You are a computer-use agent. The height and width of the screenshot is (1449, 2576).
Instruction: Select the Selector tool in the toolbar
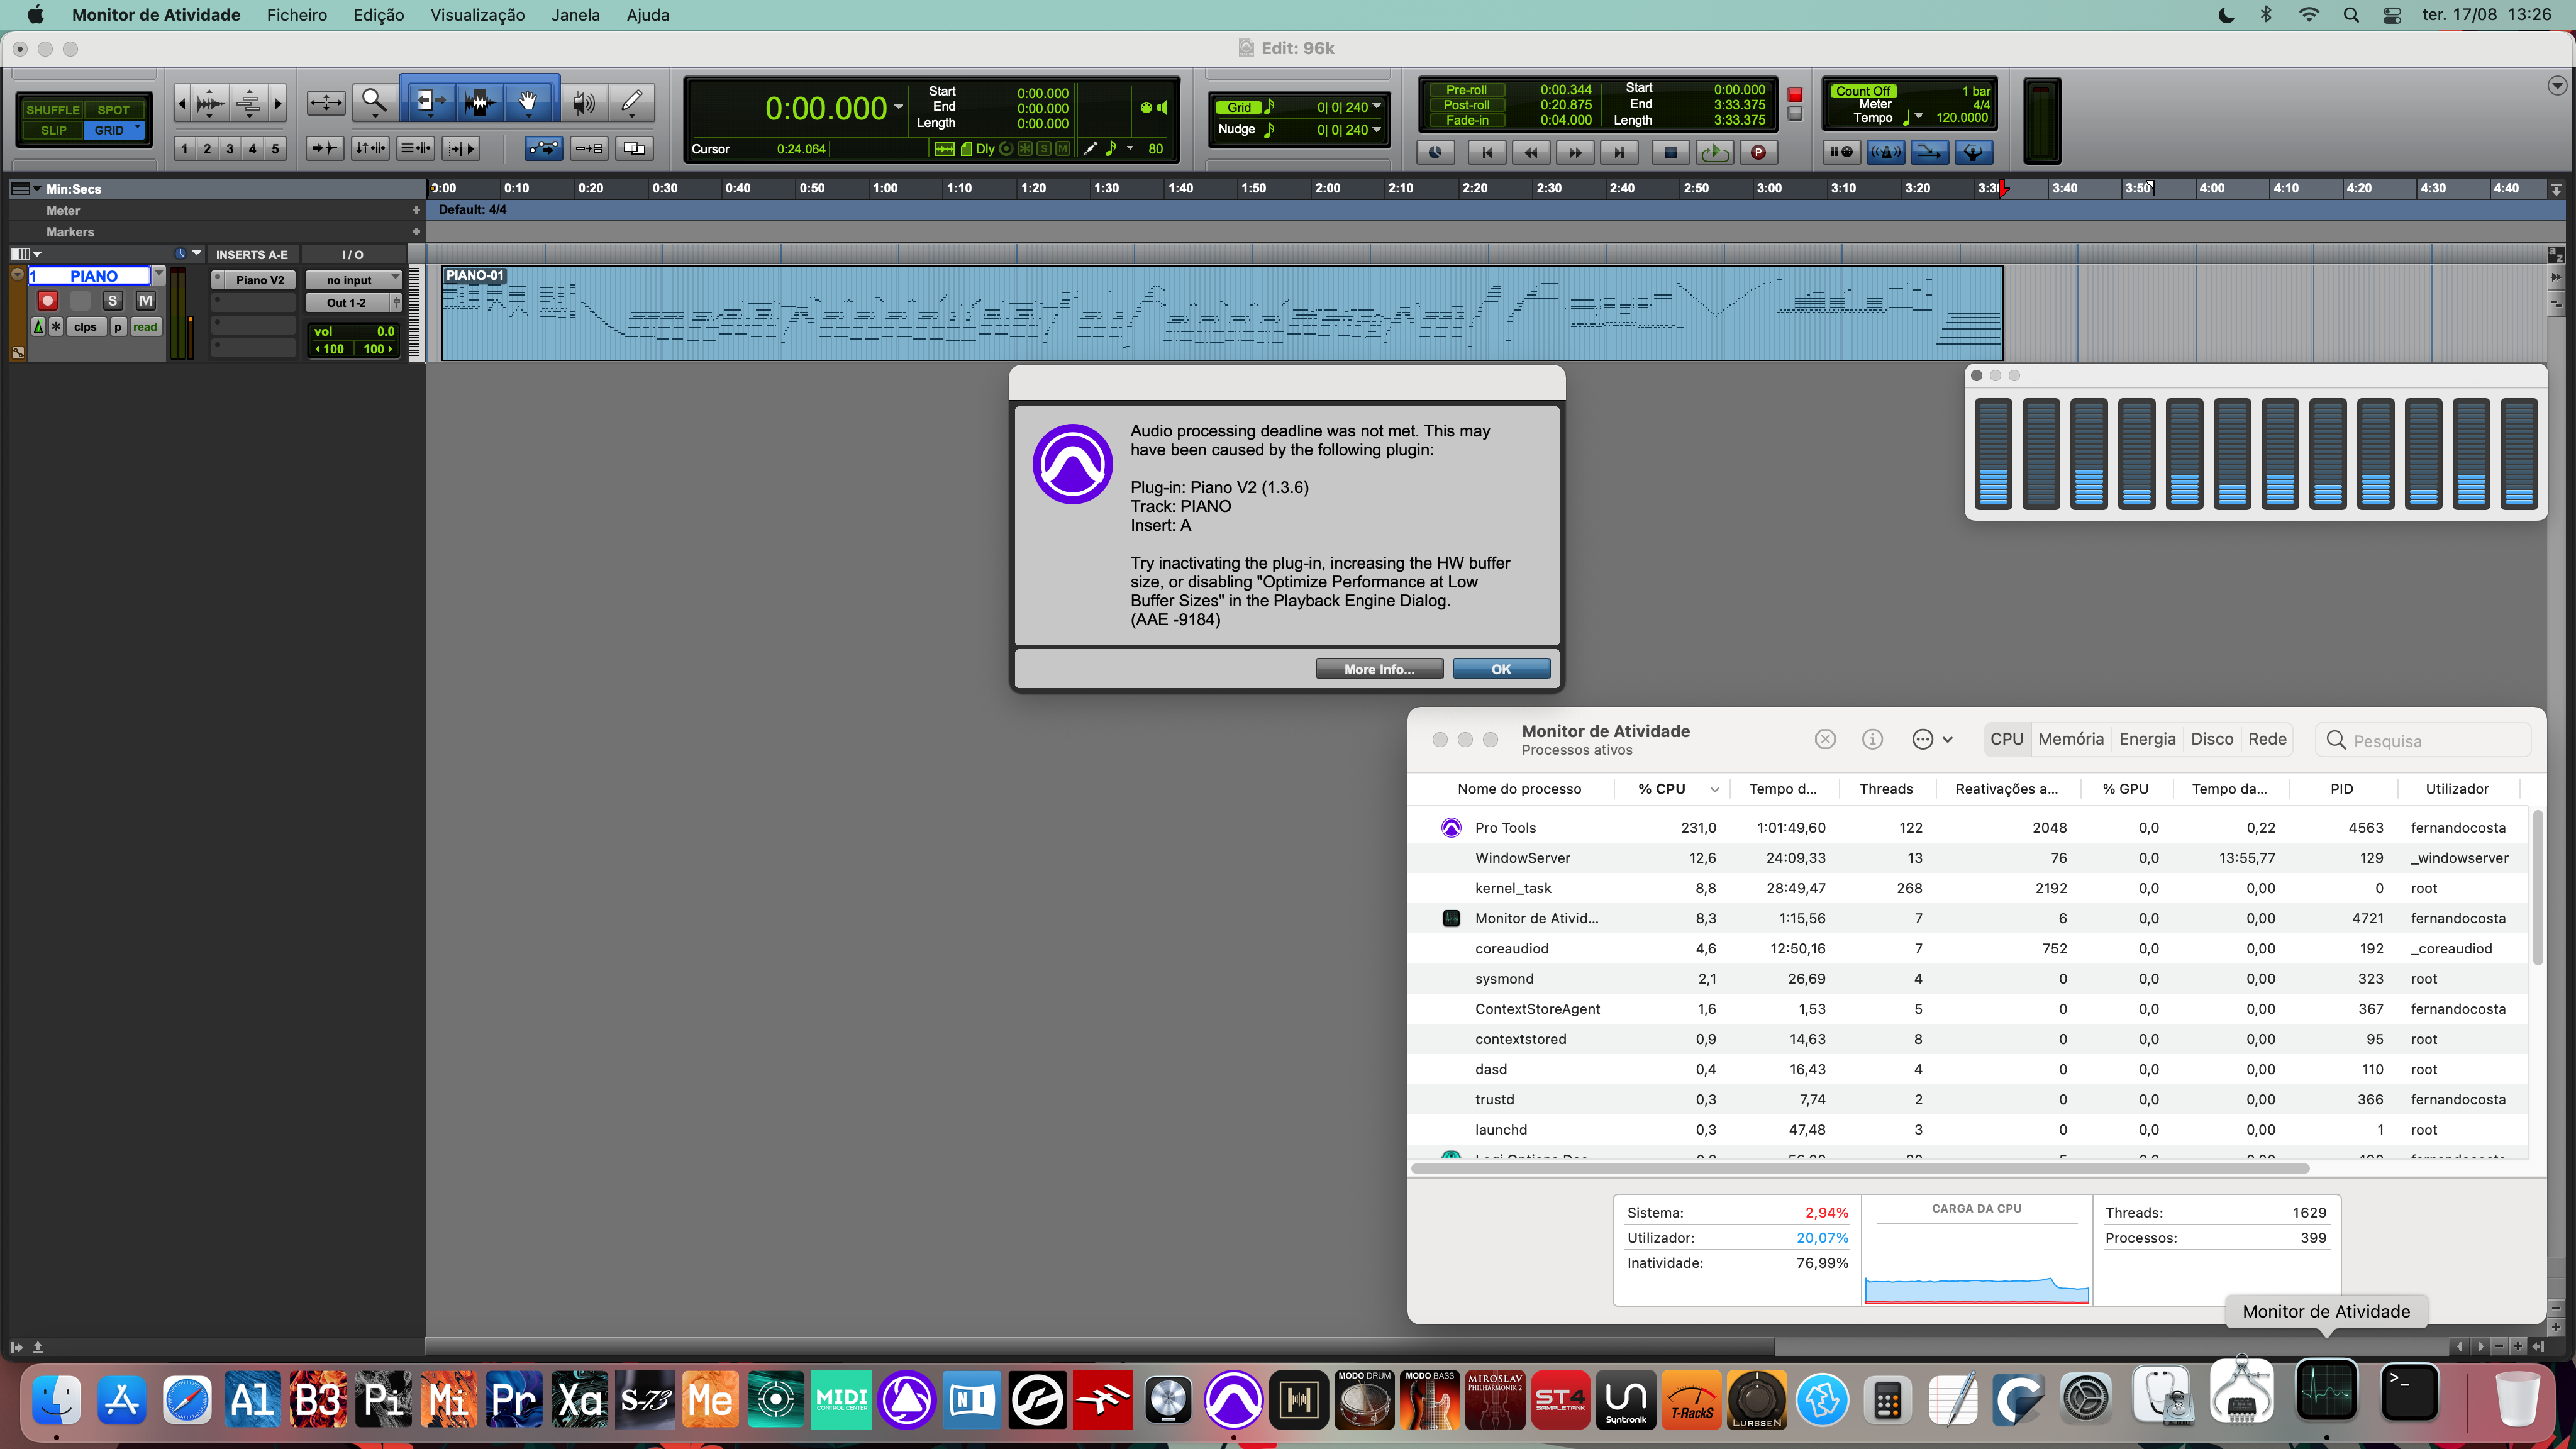click(479, 101)
